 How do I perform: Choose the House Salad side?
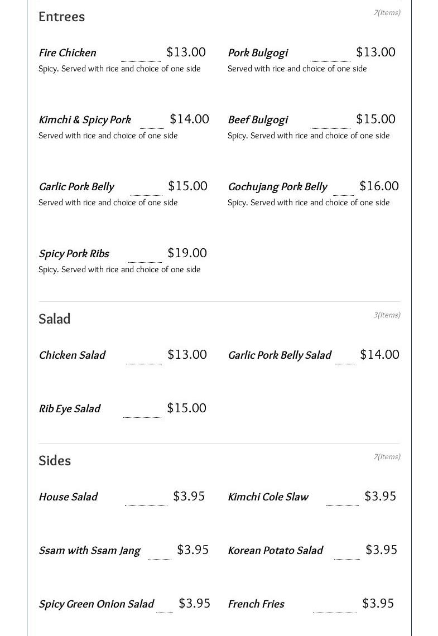68,497
